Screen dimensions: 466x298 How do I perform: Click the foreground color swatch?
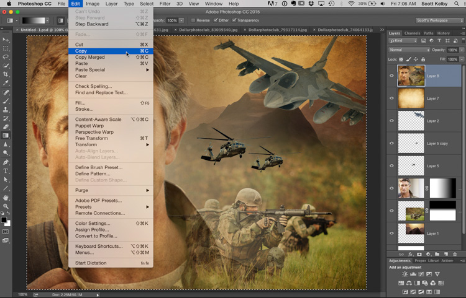point(4,219)
